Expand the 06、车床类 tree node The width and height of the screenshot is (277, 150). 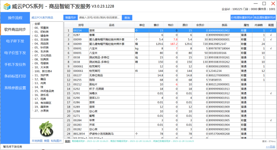point(32,52)
